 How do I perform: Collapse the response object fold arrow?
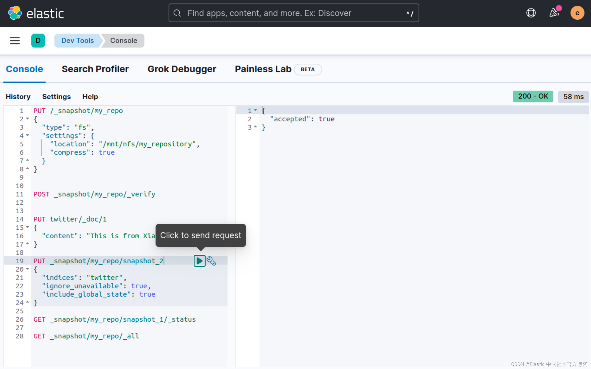pos(255,110)
